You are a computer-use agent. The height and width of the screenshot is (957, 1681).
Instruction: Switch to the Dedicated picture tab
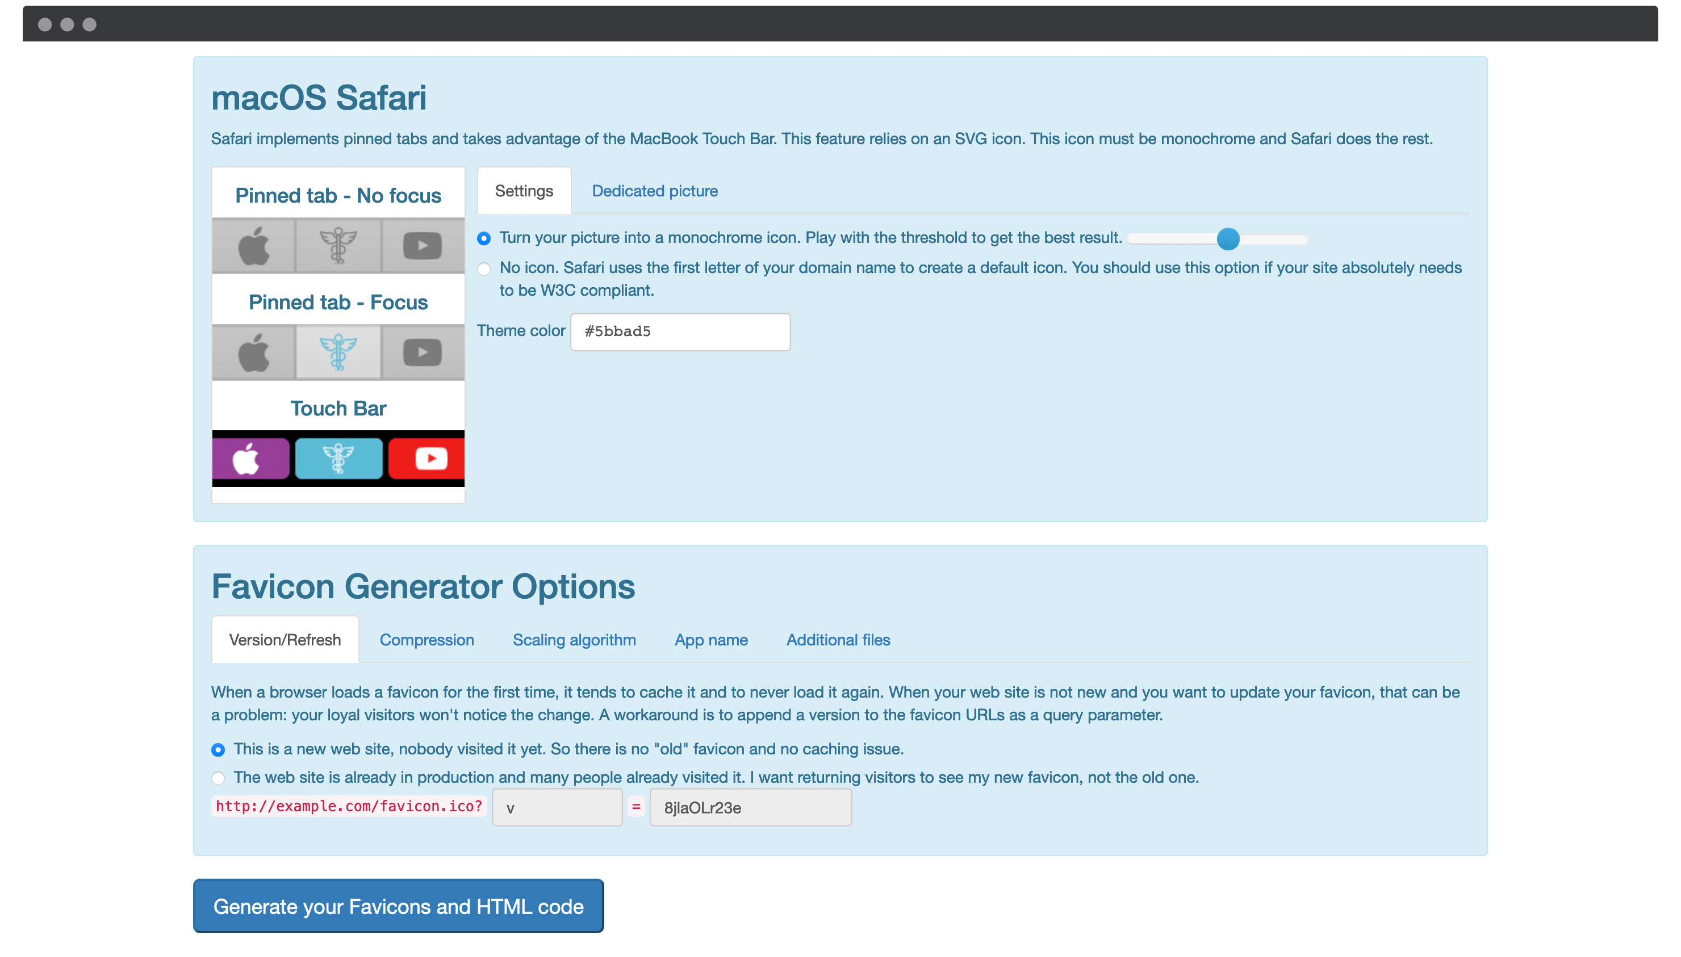click(x=655, y=191)
